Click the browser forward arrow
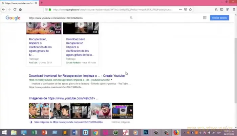 pos(9,9)
